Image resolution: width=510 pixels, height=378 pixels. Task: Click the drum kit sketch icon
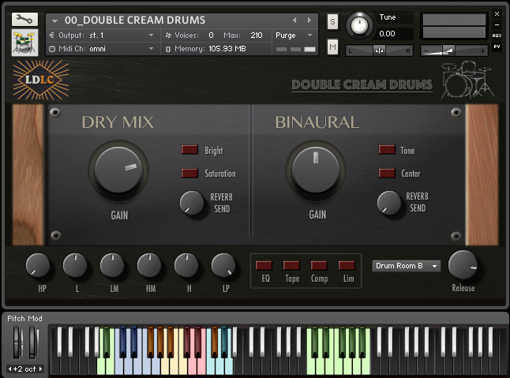467,80
